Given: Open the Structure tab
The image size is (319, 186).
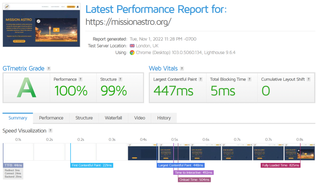Looking at the screenshot, I should coord(84,118).
